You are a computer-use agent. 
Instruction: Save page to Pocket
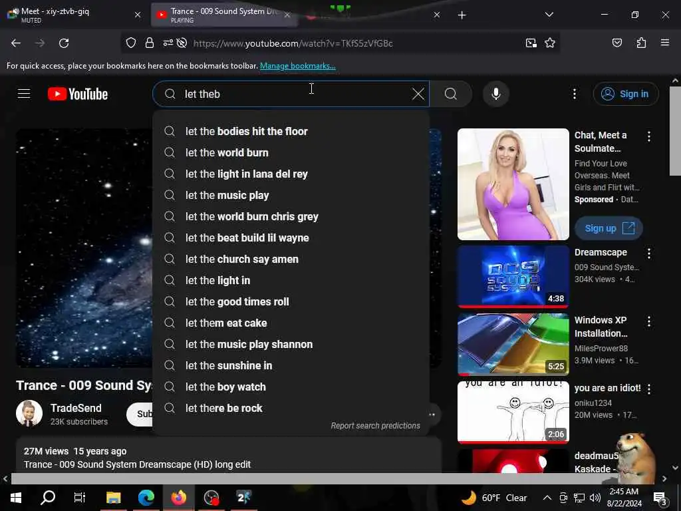pos(617,43)
